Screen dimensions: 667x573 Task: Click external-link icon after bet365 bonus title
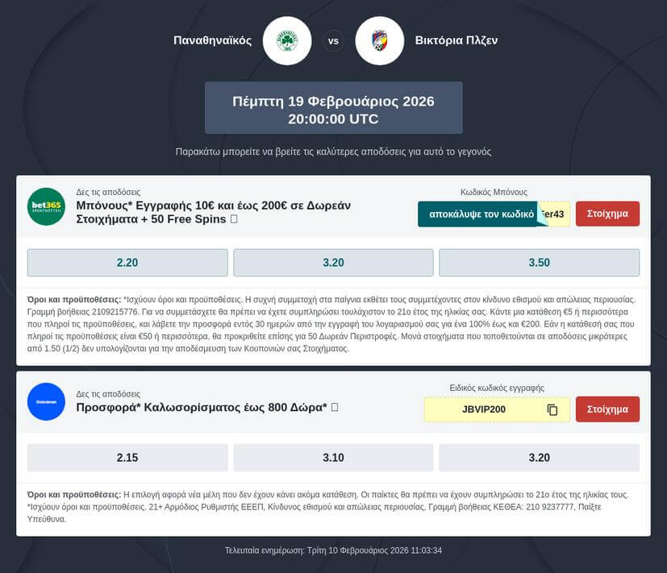point(234,219)
